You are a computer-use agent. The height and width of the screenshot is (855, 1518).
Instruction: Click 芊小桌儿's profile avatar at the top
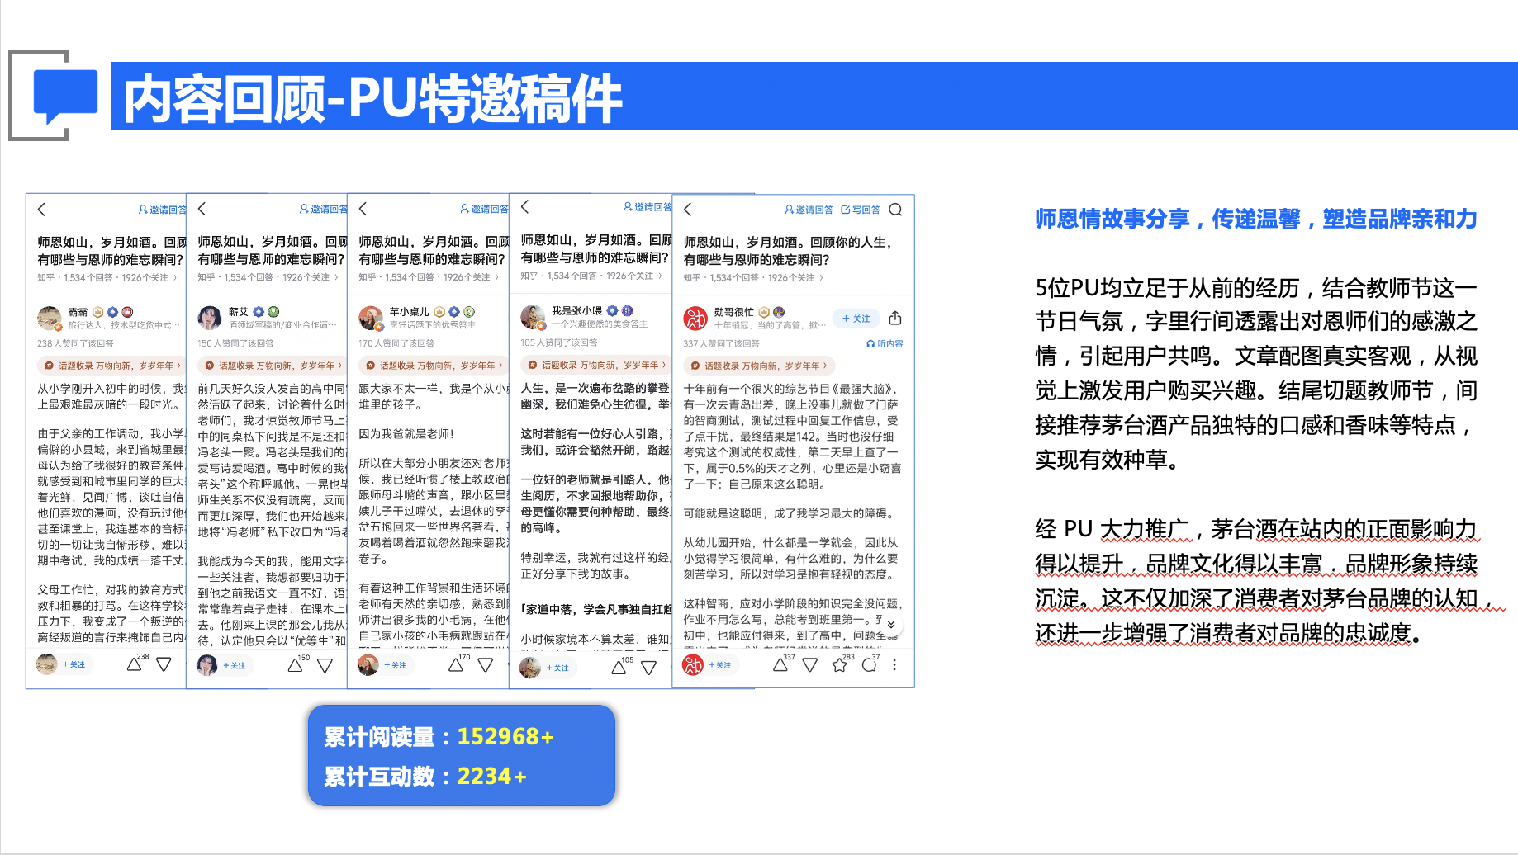[x=371, y=317]
